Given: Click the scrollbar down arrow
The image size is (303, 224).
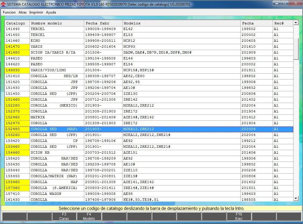Looking at the screenshot, I should 296,199.
